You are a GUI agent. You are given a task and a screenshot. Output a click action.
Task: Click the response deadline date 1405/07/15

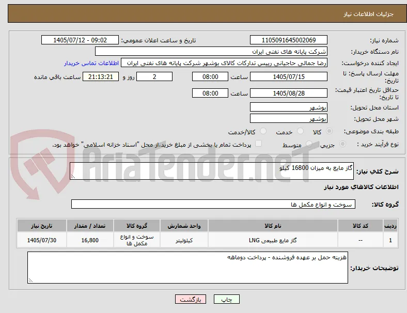point(288,77)
